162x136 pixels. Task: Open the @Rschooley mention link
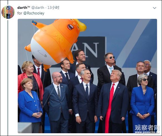pyautogui.click(x=34, y=13)
